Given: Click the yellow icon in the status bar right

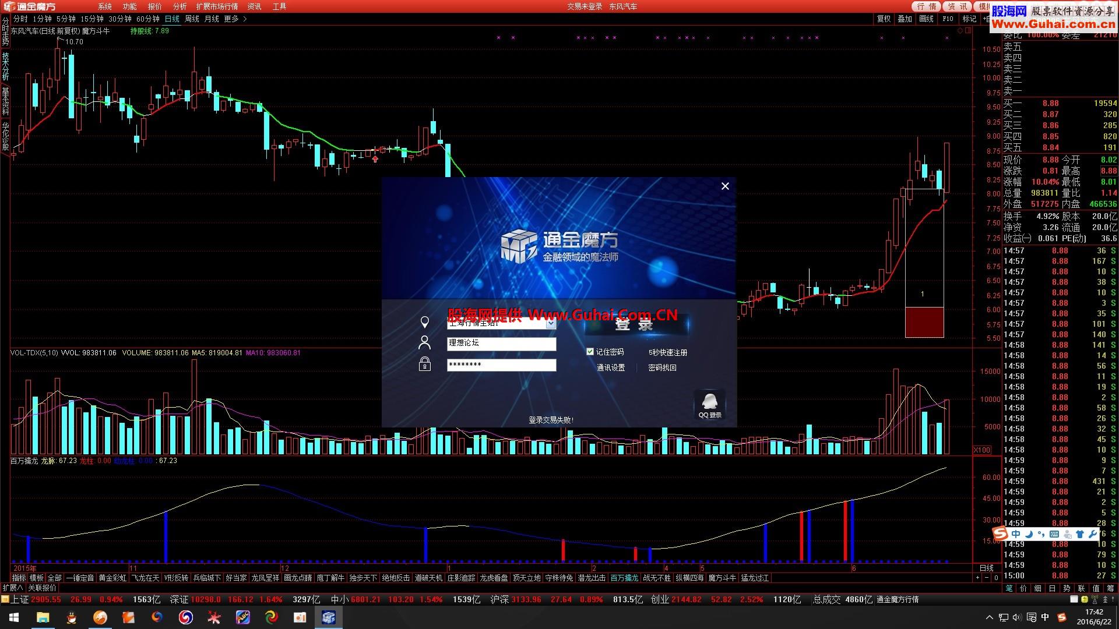Looking at the screenshot, I should click(x=1085, y=599).
